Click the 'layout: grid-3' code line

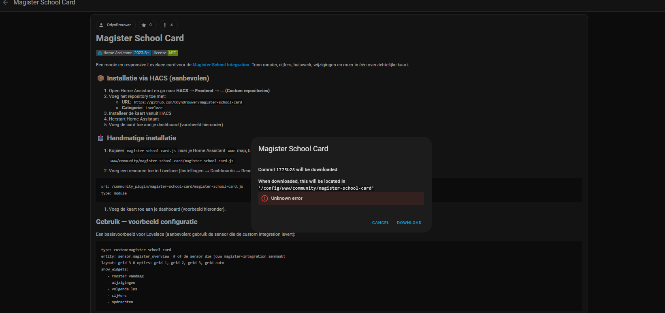click(x=162, y=263)
